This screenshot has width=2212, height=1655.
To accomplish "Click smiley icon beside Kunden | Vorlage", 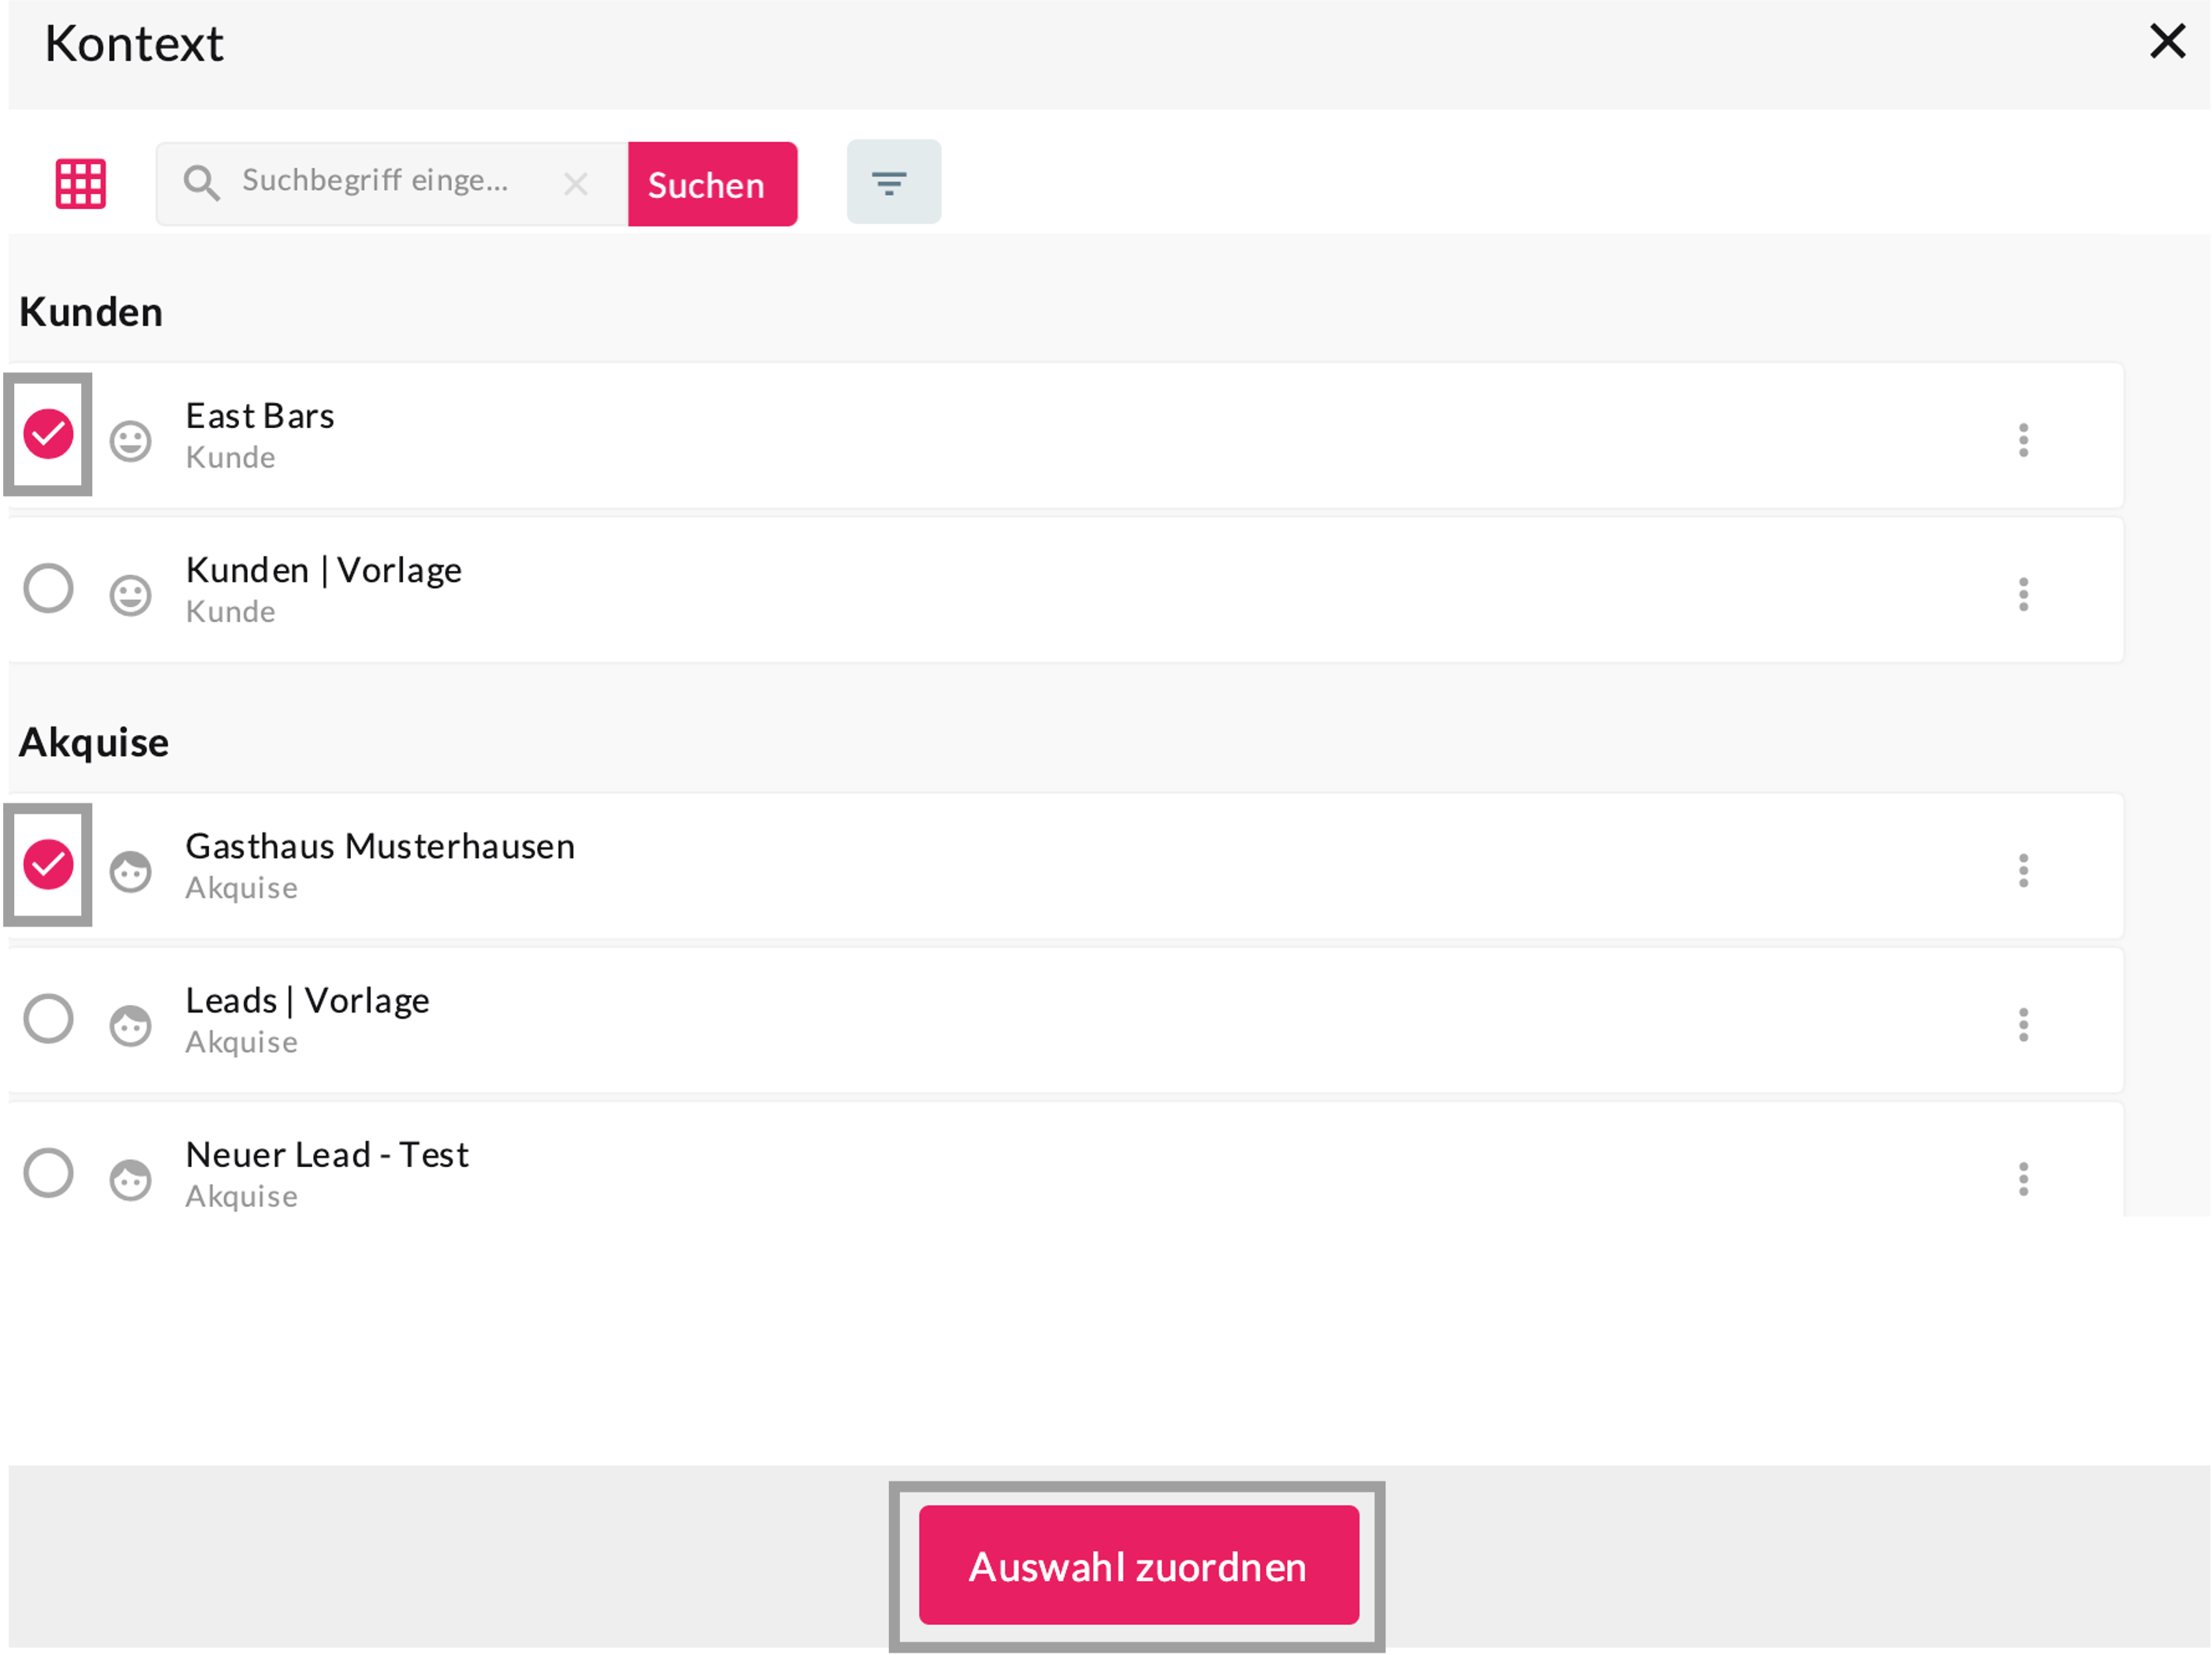I will pos(130,595).
